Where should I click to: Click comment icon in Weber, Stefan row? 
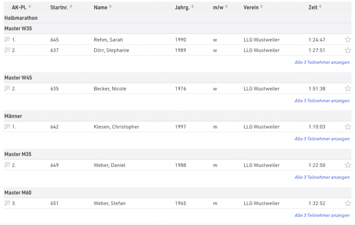[x=7, y=203]
